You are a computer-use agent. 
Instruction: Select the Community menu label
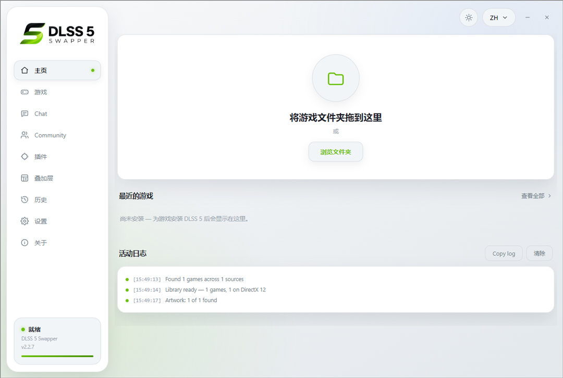pos(50,135)
